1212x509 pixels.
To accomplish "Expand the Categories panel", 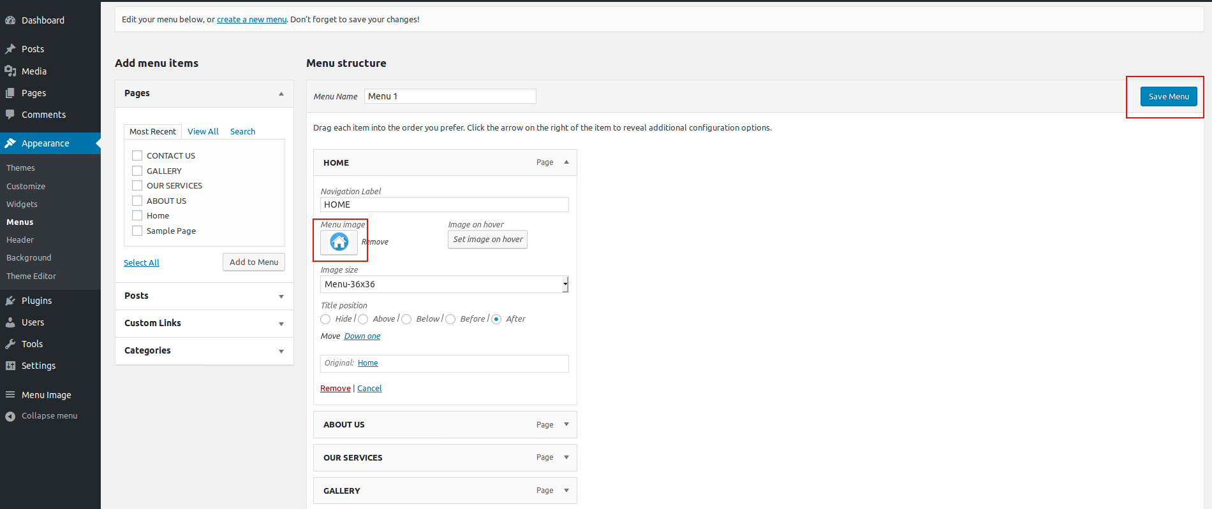I will click(x=281, y=352).
